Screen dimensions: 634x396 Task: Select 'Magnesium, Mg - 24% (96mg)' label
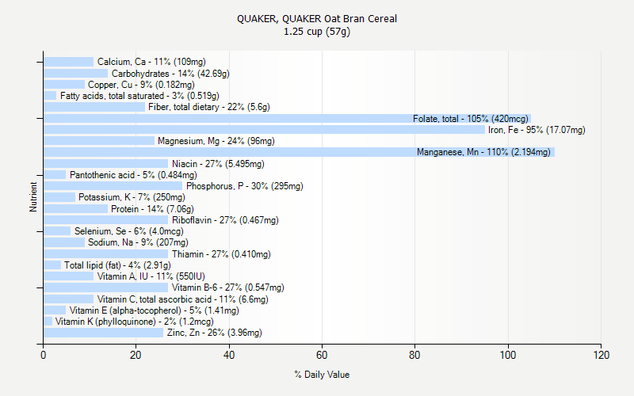point(216,141)
